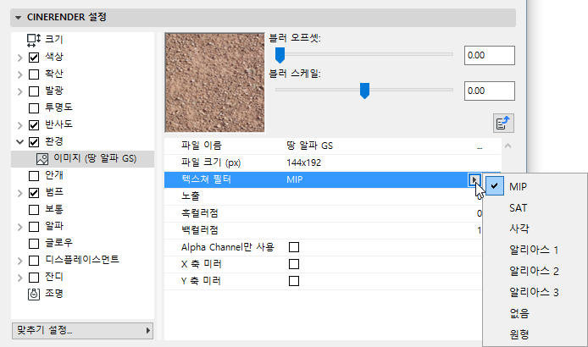The height and width of the screenshot is (347, 588).
Task: Enable the 디스플레이스먼트 checkbox
Action: [x=34, y=261]
